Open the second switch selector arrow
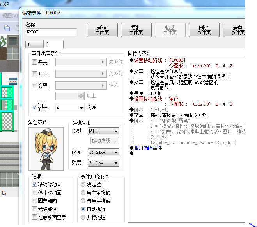The image size is (257, 227). [103, 74]
